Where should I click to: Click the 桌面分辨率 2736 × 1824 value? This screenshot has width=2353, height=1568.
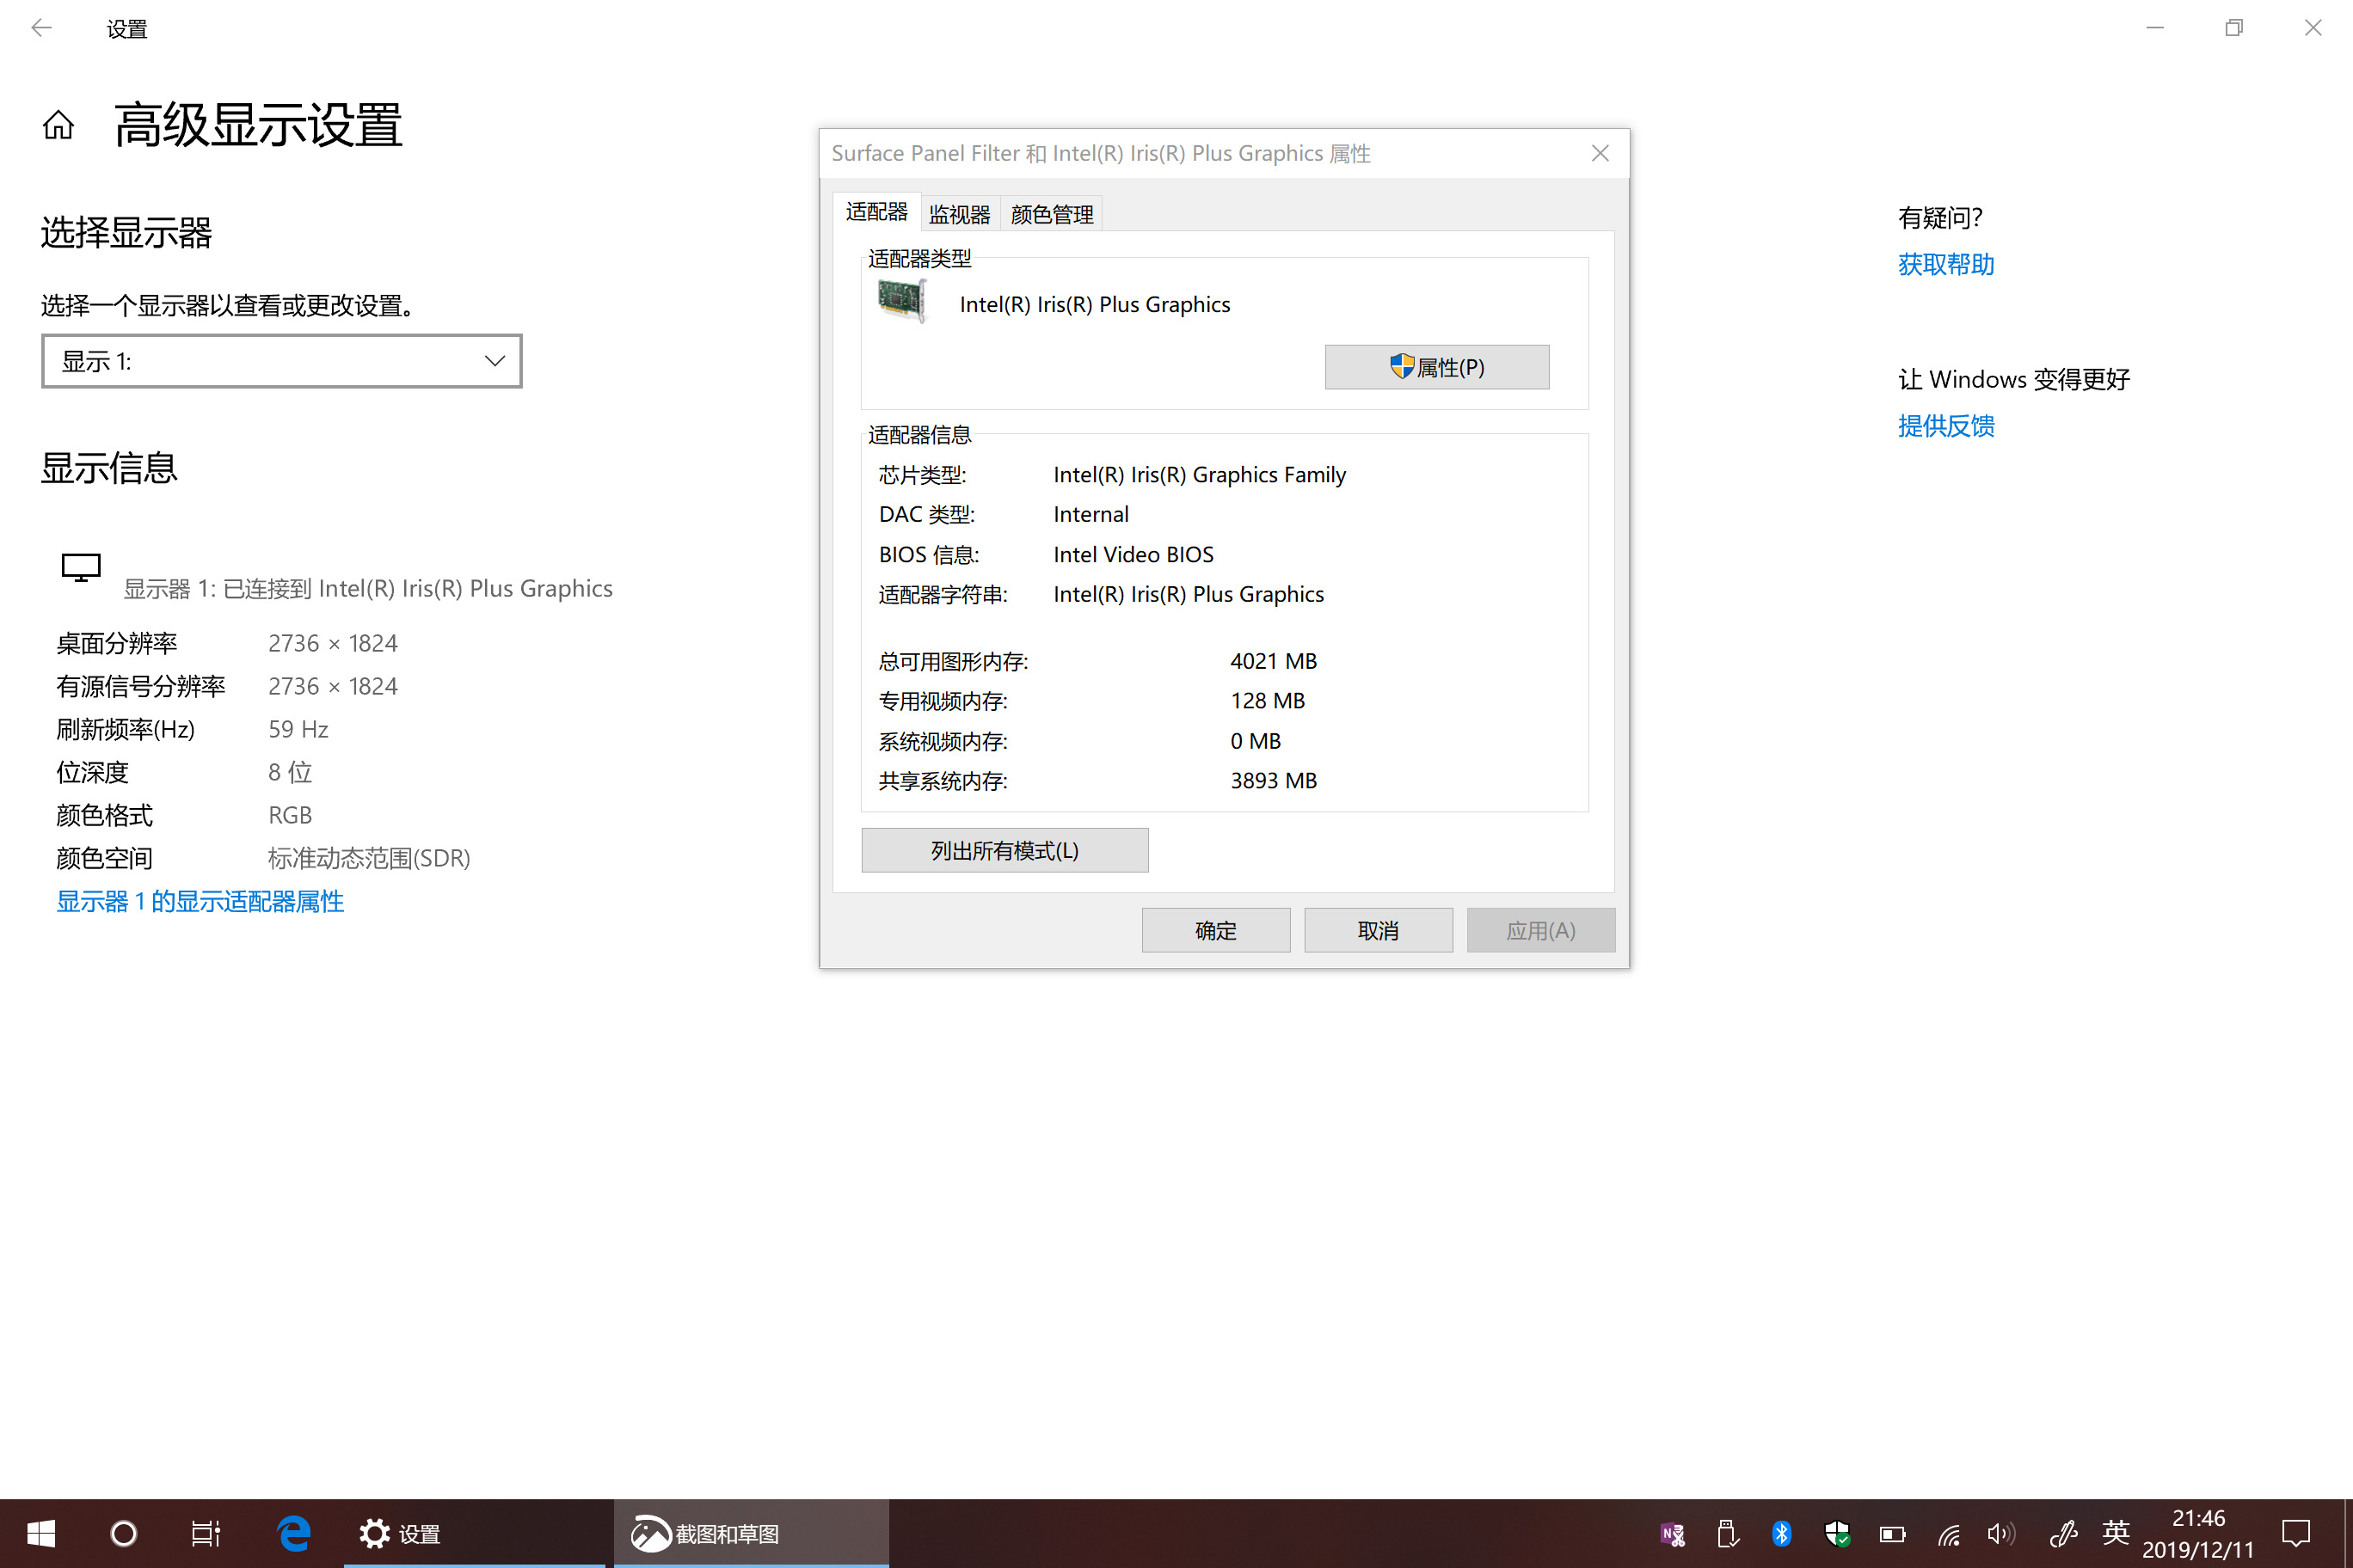tap(333, 643)
